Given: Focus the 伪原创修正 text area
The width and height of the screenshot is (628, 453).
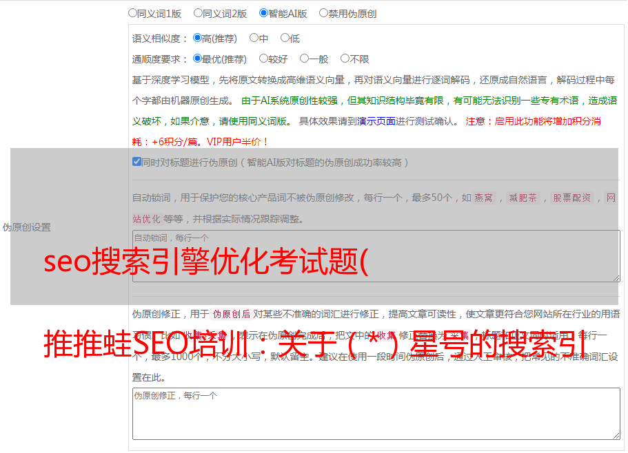Looking at the screenshot, I should click(x=376, y=414).
